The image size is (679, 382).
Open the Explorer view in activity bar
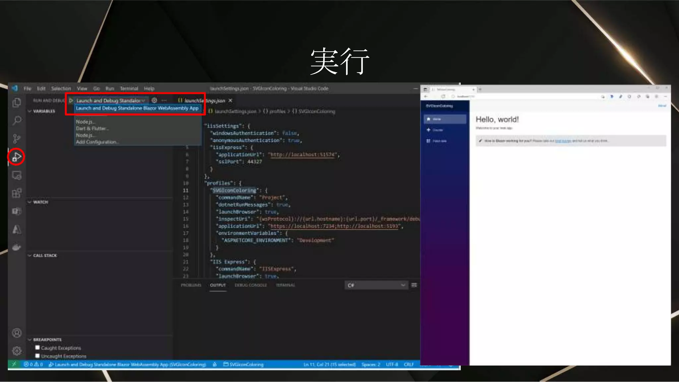[x=17, y=103]
